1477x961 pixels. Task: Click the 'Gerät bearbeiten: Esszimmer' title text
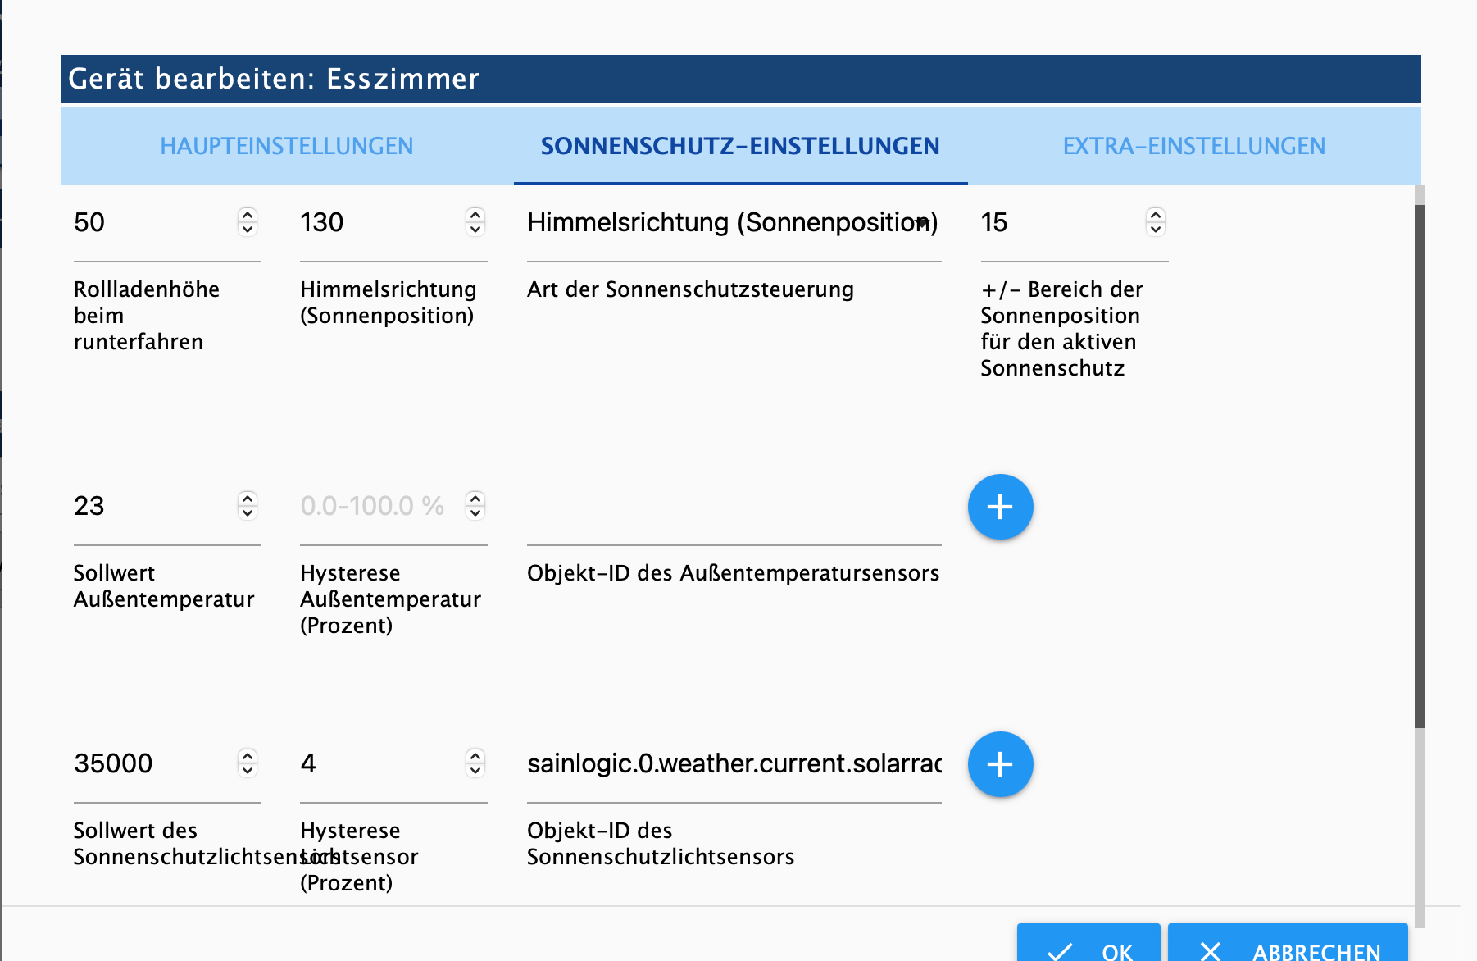point(274,79)
